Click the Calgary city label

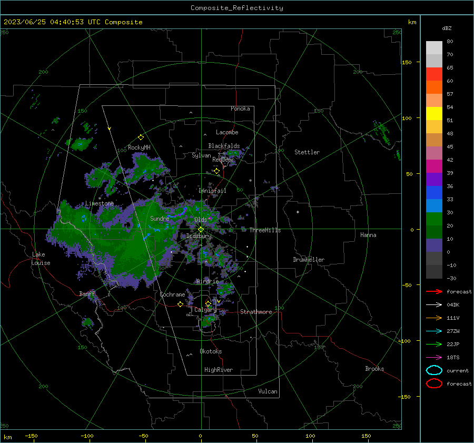[205, 310]
